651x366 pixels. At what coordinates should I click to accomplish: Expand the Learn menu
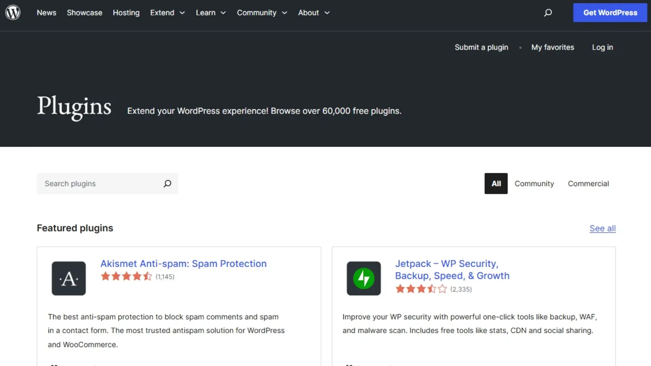coord(211,13)
